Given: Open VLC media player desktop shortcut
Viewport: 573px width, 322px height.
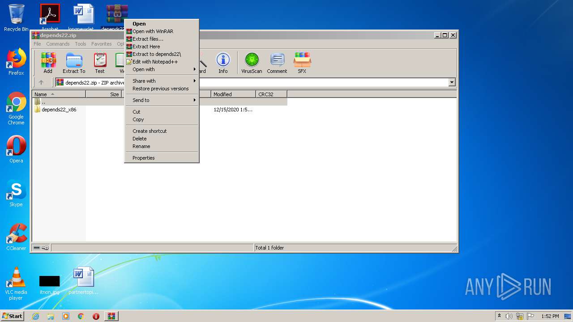Looking at the screenshot, I should [16, 284].
